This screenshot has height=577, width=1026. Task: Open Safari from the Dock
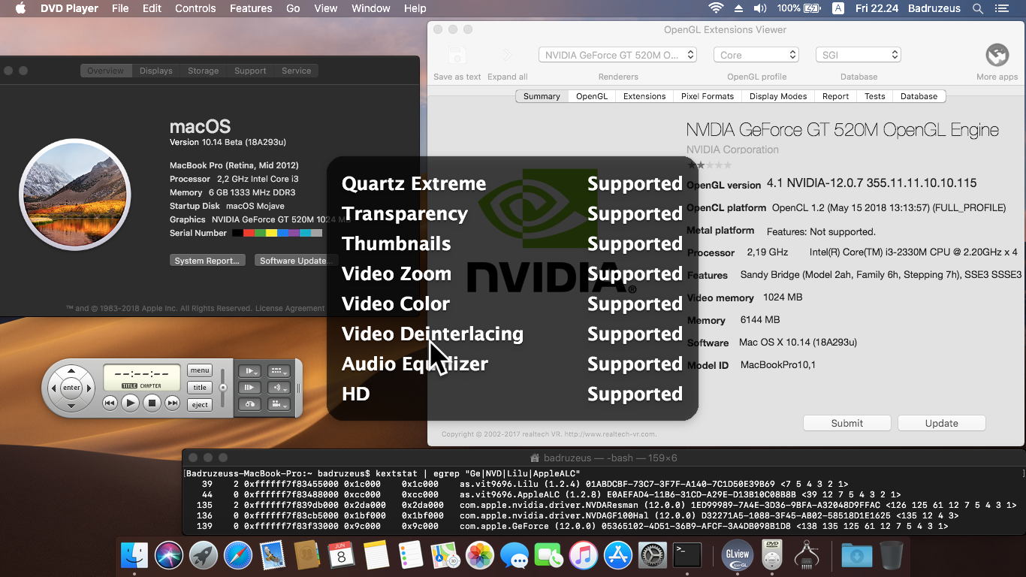(238, 556)
